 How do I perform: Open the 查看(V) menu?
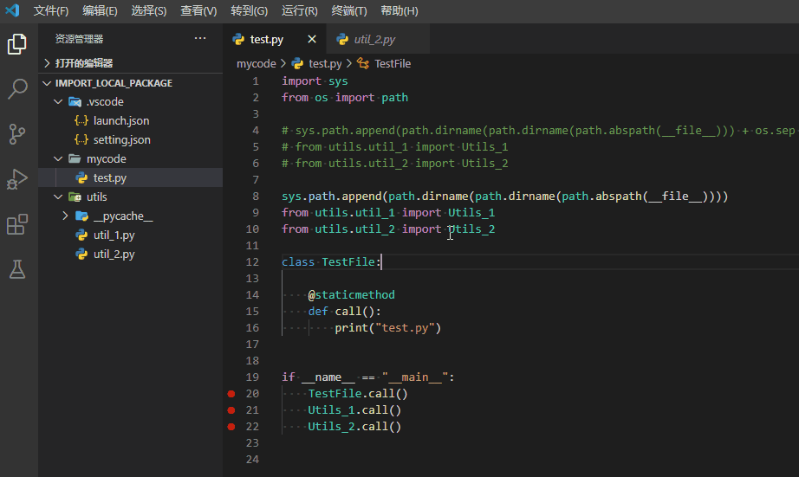coord(198,10)
